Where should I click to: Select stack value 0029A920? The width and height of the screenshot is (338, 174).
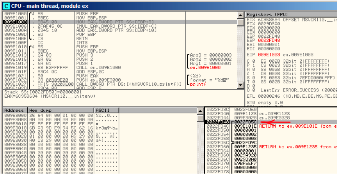pyautogui.click(x=245, y=155)
